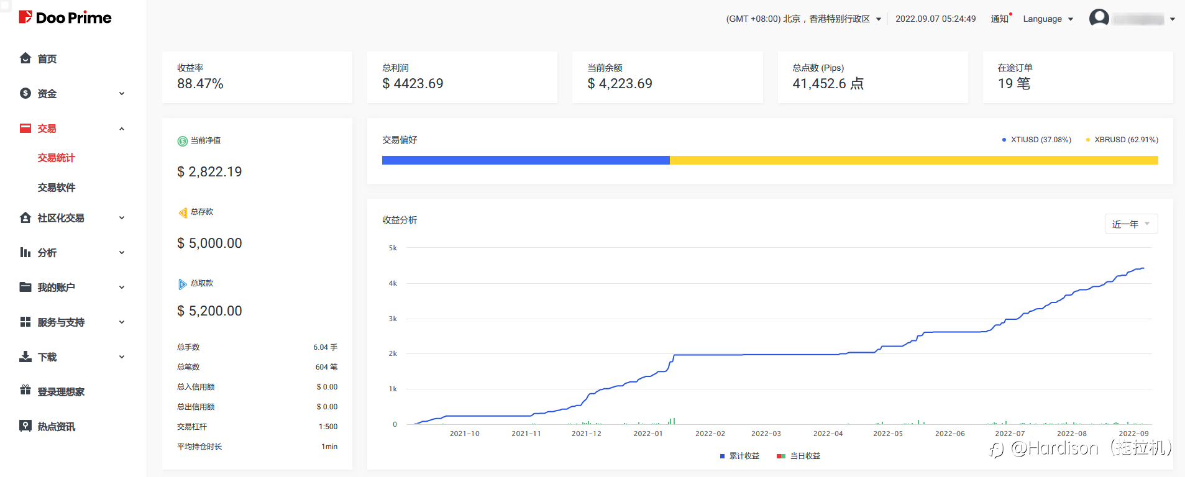This screenshot has width=1185, height=477.
Task: Open user avatar profile icon
Action: [x=1099, y=19]
